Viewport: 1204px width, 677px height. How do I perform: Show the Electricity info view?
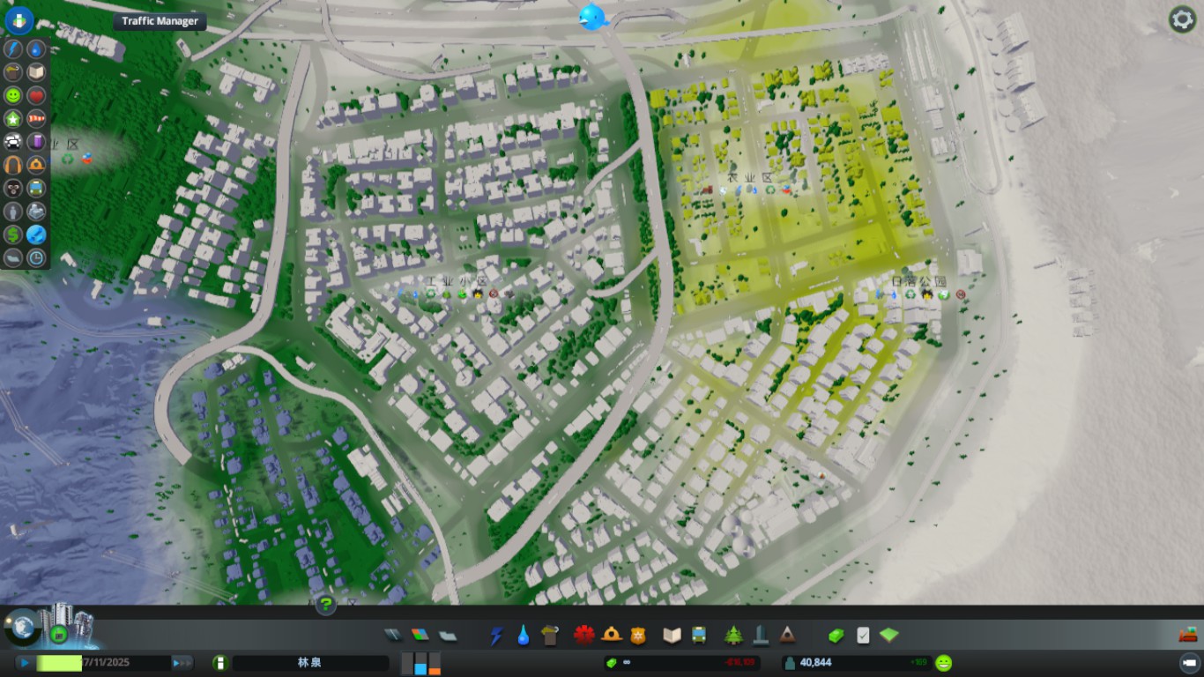pyautogui.click(x=12, y=48)
